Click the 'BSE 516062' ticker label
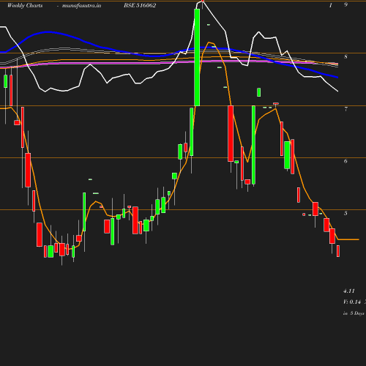Viewport: 366px width, 366px height. [140, 6]
